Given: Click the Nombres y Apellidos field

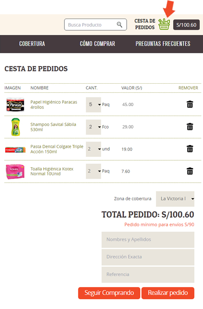Looking at the screenshot, I should [x=148, y=240].
